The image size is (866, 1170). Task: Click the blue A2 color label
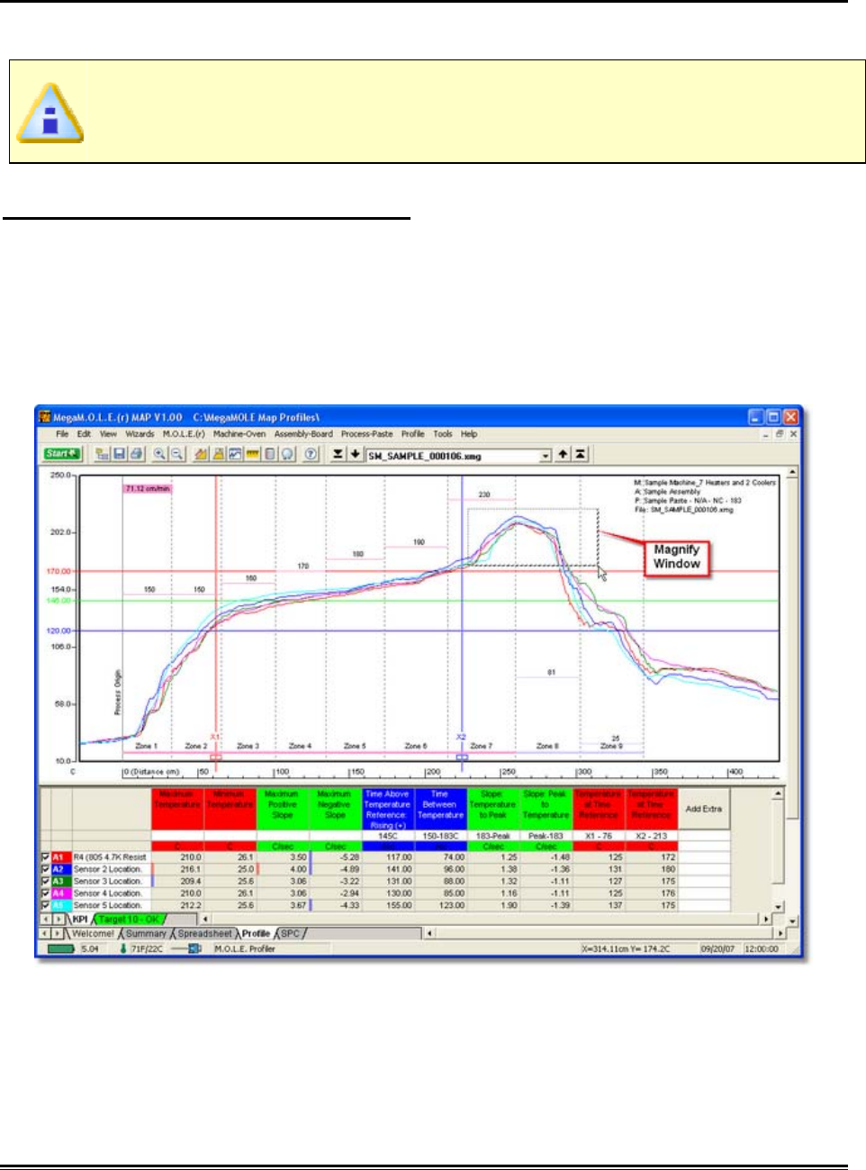(60, 869)
